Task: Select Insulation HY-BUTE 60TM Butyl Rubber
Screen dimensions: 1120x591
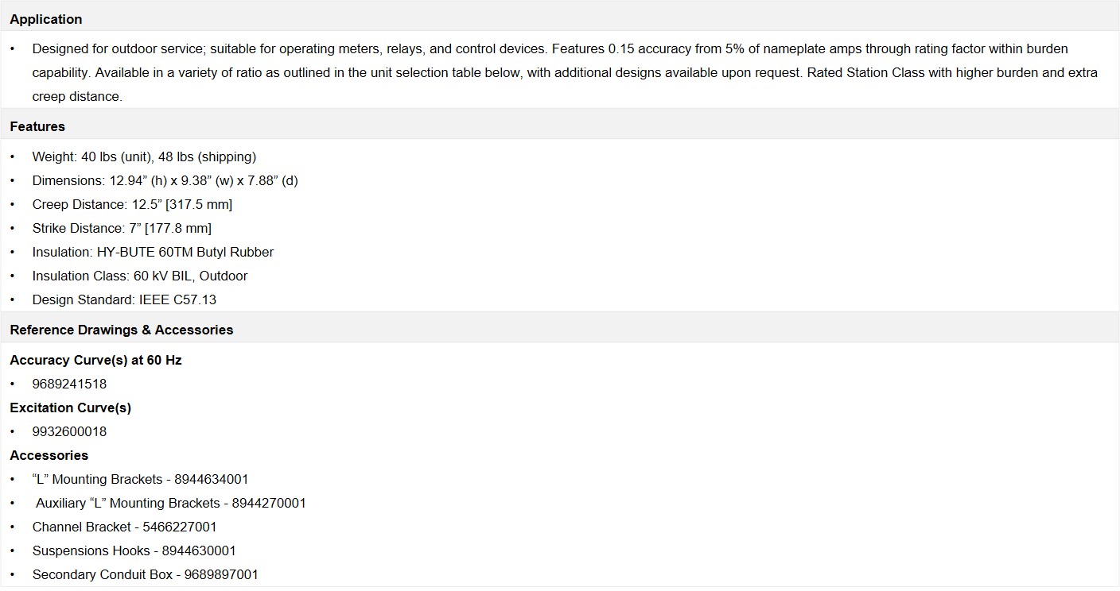Action: [x=153, y=252]
